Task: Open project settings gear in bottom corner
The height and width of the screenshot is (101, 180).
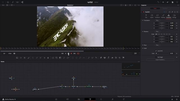Action: (177, 99)
